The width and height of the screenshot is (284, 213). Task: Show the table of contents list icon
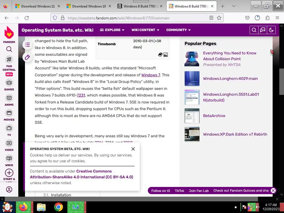click(27, 45)
